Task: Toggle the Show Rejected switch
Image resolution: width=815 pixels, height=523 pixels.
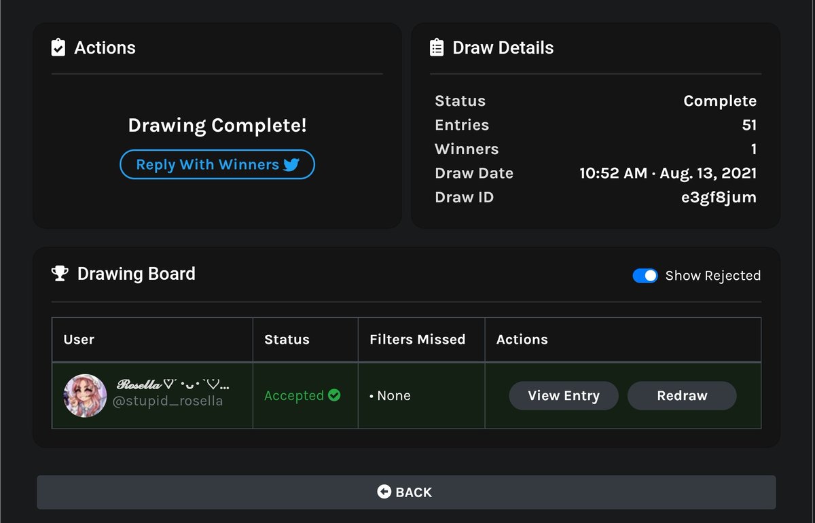Action: (x=645, y=276)
